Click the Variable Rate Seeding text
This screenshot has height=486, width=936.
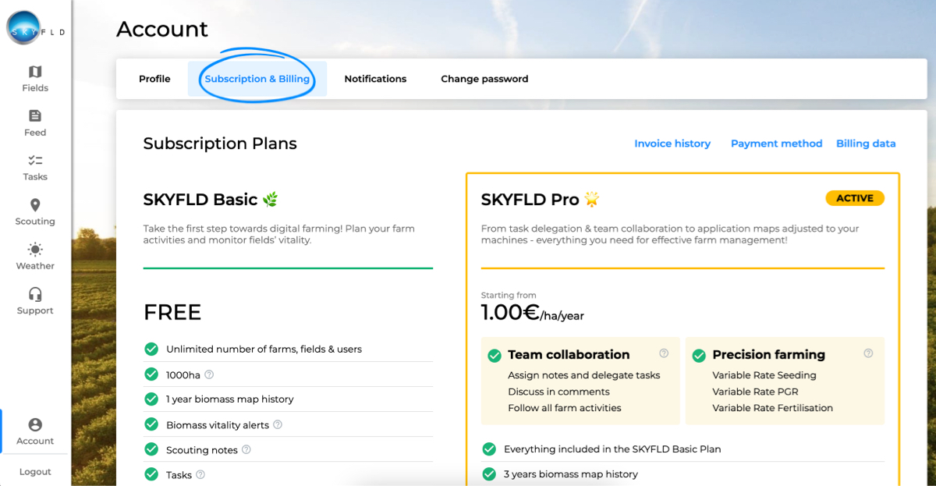tap(764, 375)
